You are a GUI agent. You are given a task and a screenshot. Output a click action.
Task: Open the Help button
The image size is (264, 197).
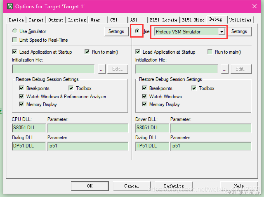(239, 186)
